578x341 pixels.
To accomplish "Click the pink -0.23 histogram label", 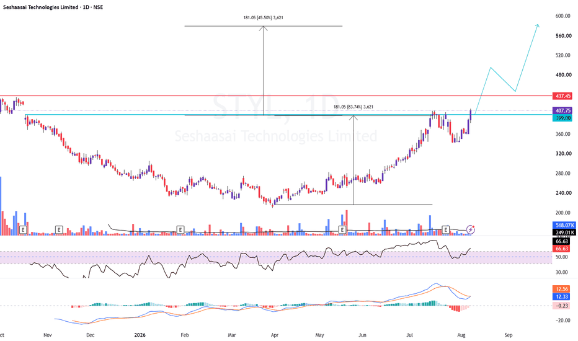I will [x=561, y=306].
